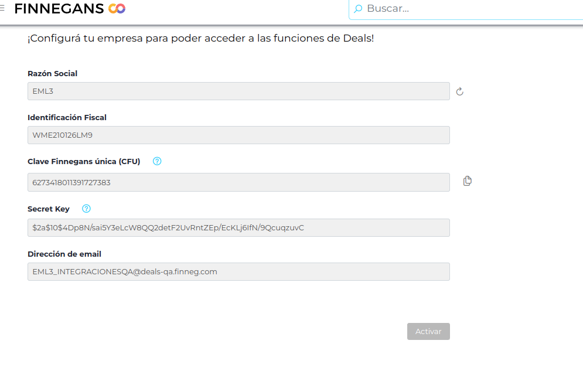Click the Clave Finnegans única label
583x371 pixels.
pyautogui.click(x=84, y=162)
